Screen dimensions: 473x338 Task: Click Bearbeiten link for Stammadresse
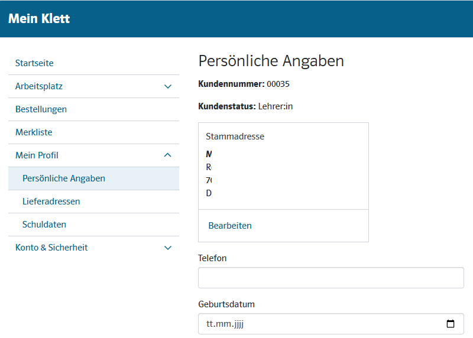pos(230,226)
